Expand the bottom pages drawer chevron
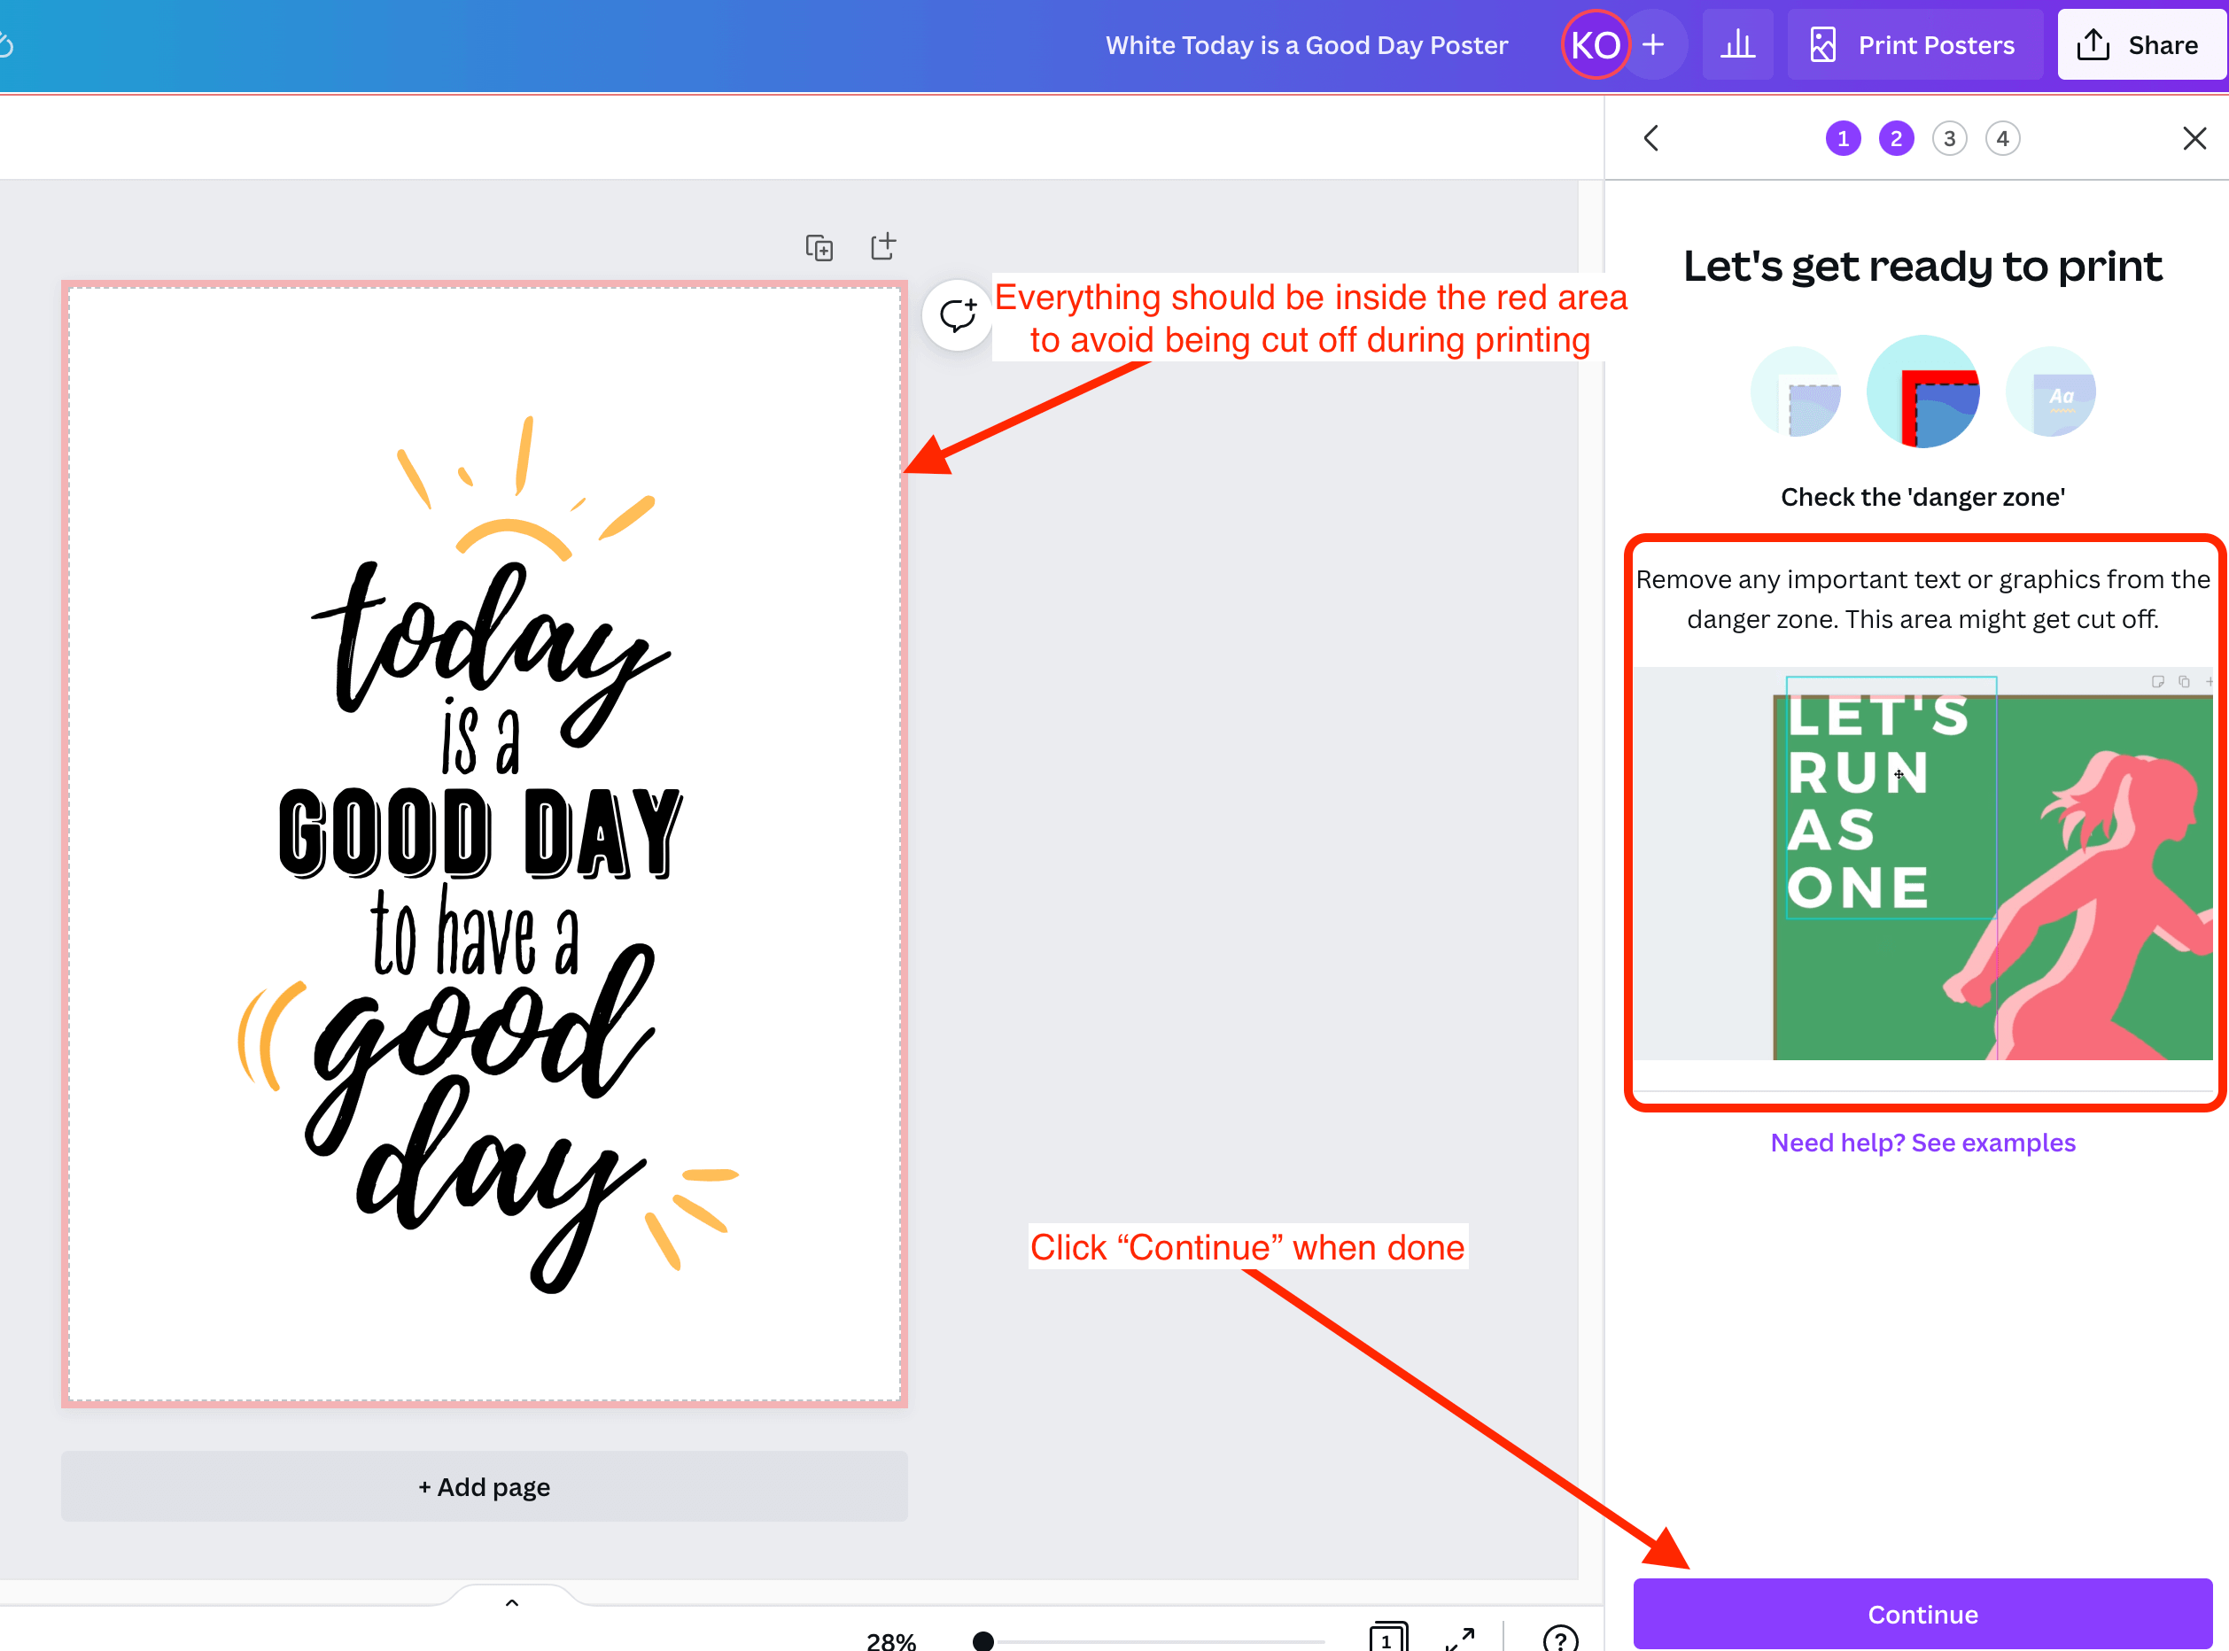Image resolution: width=2229 pixels, height=1651 pixels. (512, 1602)
